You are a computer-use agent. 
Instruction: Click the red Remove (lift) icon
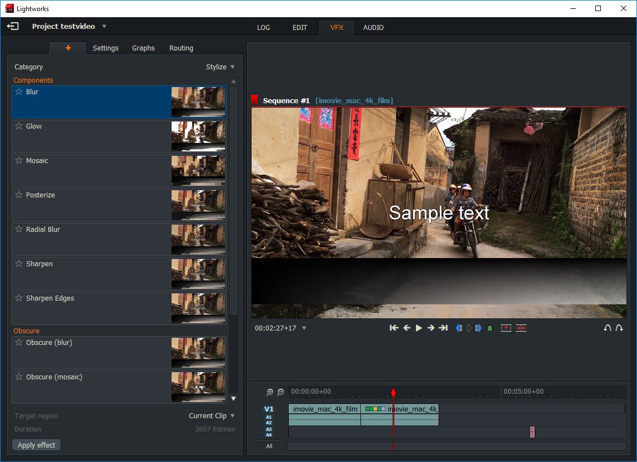pyautogui.click(x=506, y=328)
